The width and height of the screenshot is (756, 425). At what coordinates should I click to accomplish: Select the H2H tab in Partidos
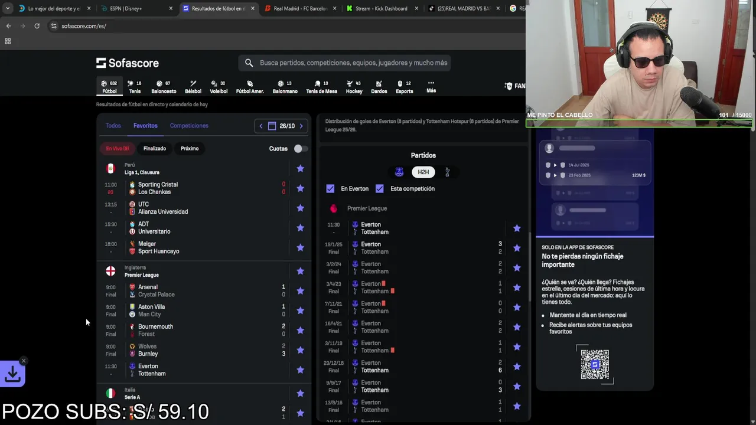click(x=423, y=172)
